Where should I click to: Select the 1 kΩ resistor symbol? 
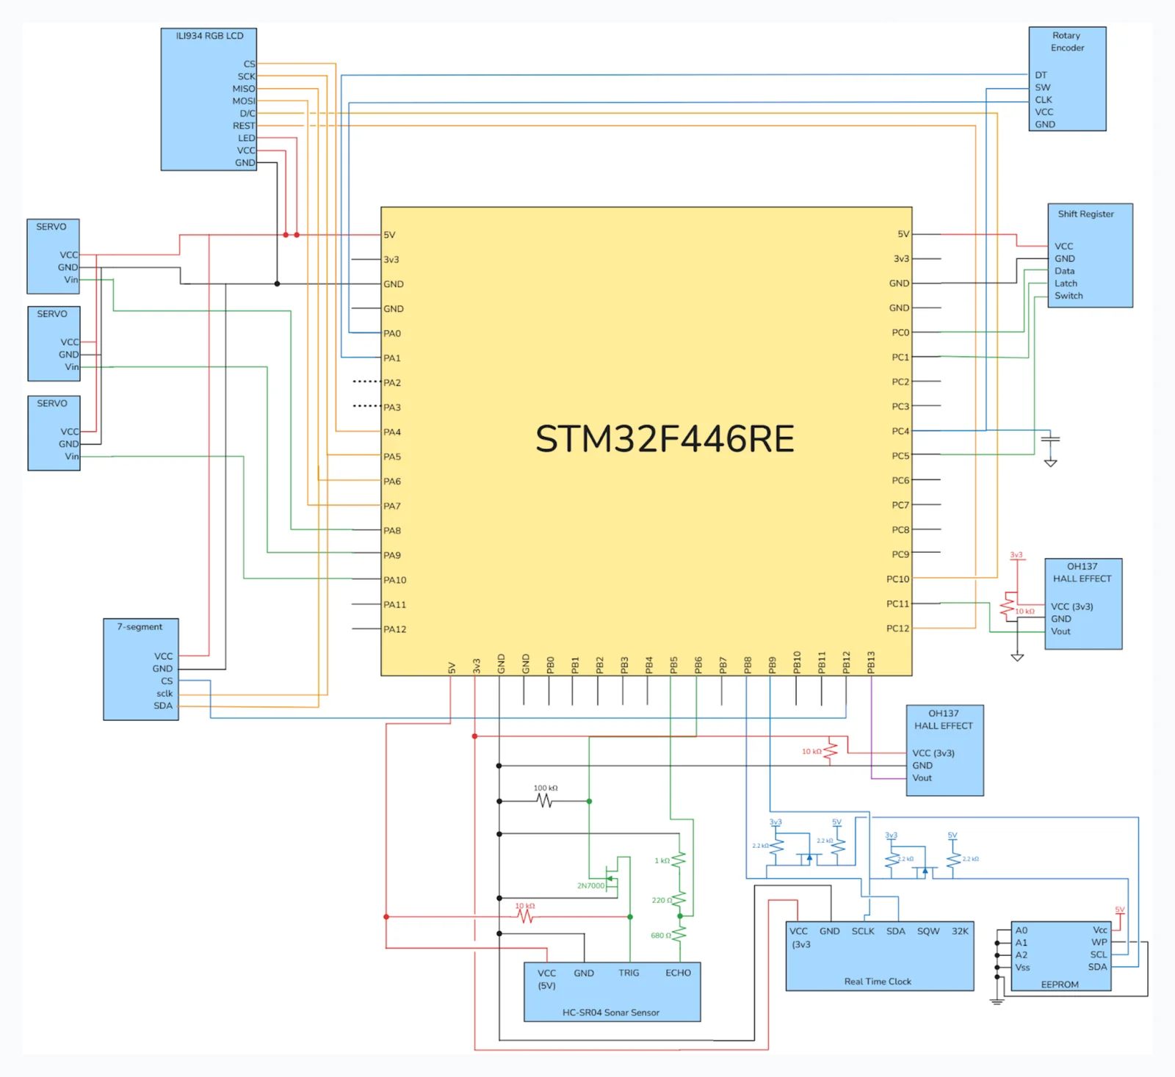[x=679, y=859]
